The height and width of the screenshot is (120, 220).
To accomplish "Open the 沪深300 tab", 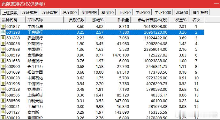I will coord(69,13).
